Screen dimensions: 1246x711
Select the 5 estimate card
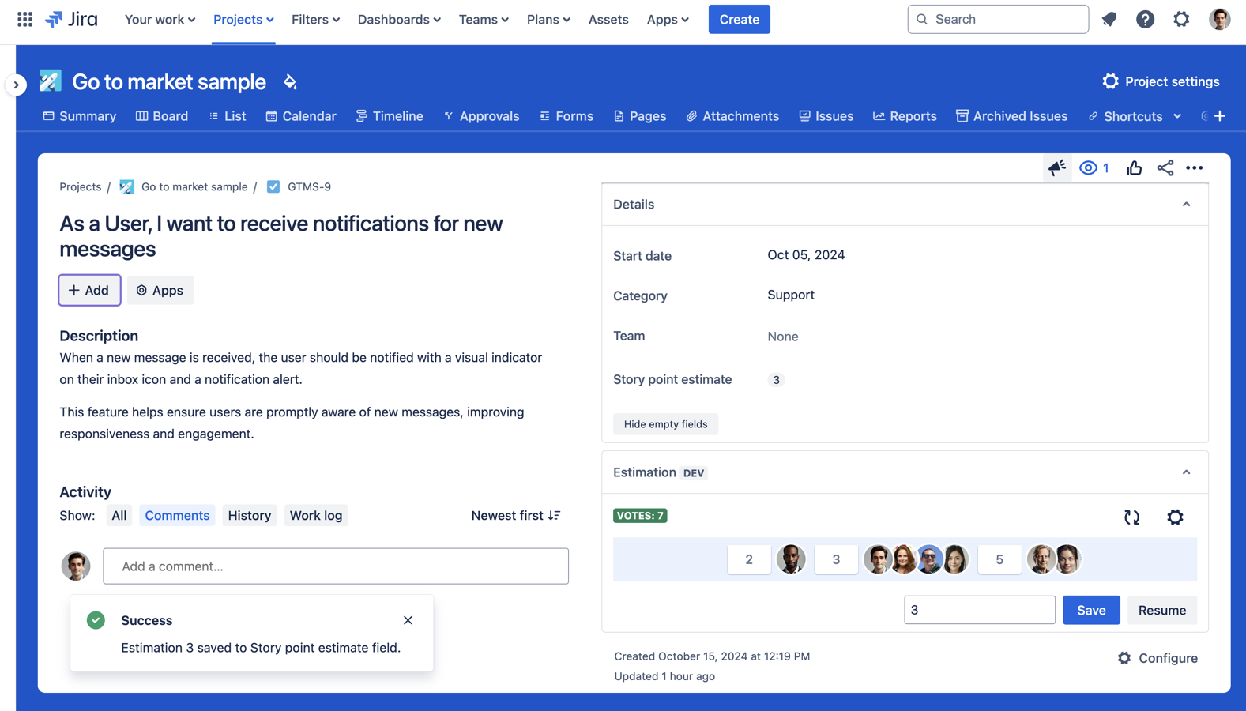999,559
